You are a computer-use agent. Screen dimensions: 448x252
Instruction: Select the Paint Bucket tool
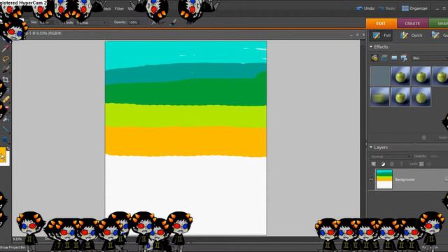tap(6, 119)
